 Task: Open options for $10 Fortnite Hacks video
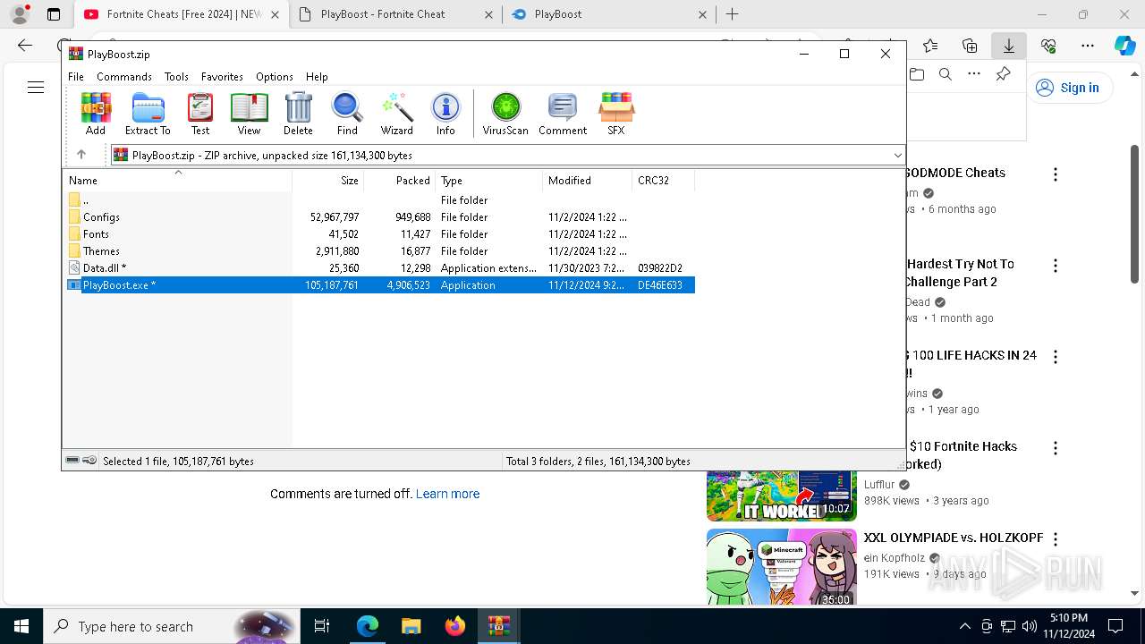(x=1056, y=448)
